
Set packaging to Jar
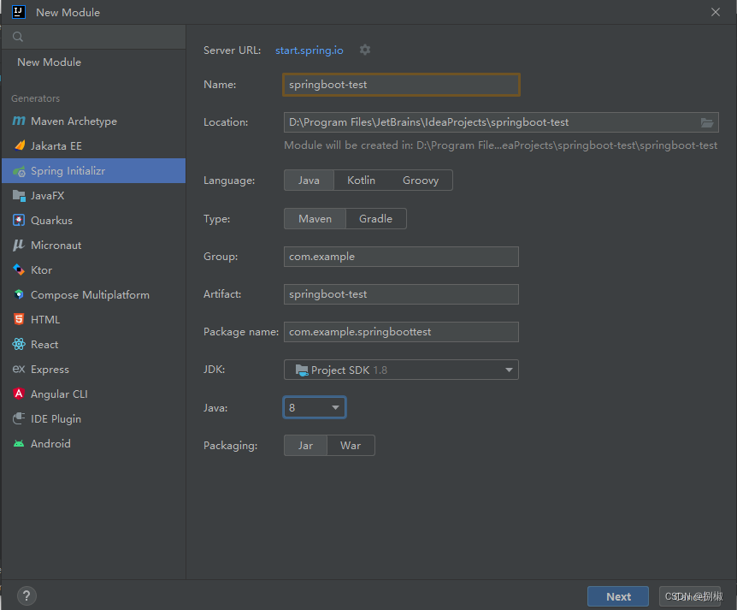(x=305, y=446)
